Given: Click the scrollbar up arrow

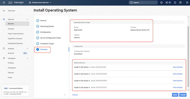Looking at the screenshot, I should point(188,17).
